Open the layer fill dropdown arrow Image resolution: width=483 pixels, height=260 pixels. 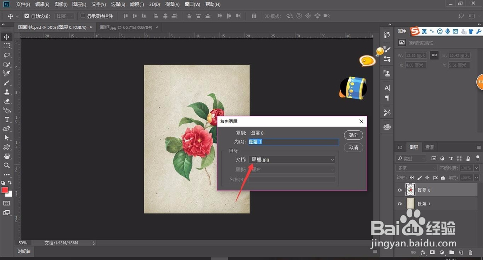click(477, 178)
